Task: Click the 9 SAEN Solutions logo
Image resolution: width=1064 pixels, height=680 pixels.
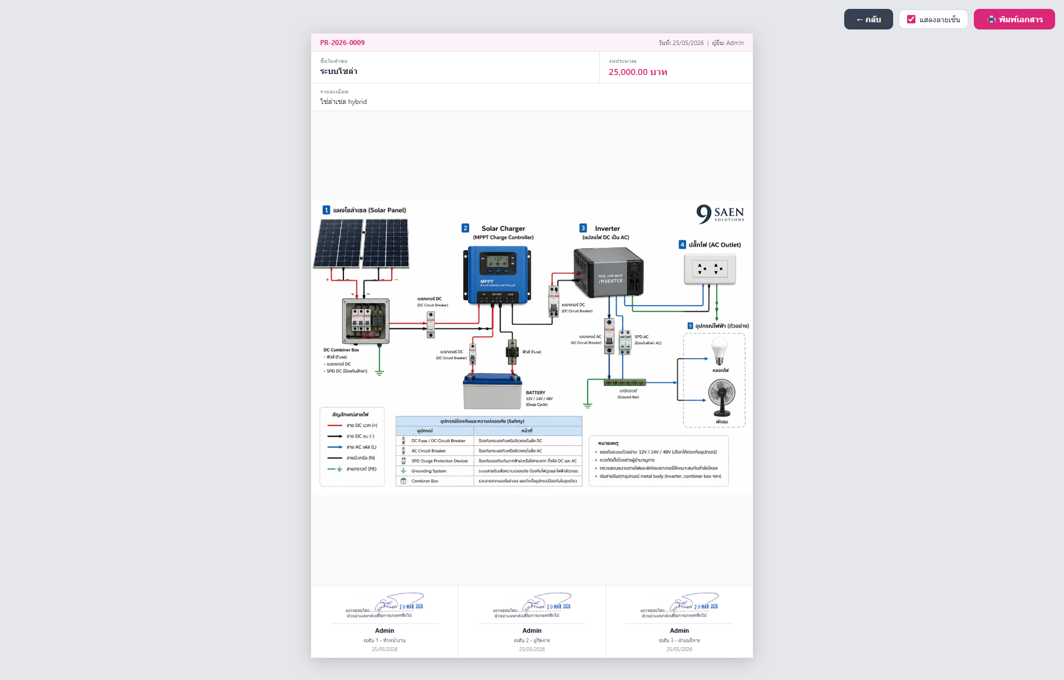Action: (720, 214)
